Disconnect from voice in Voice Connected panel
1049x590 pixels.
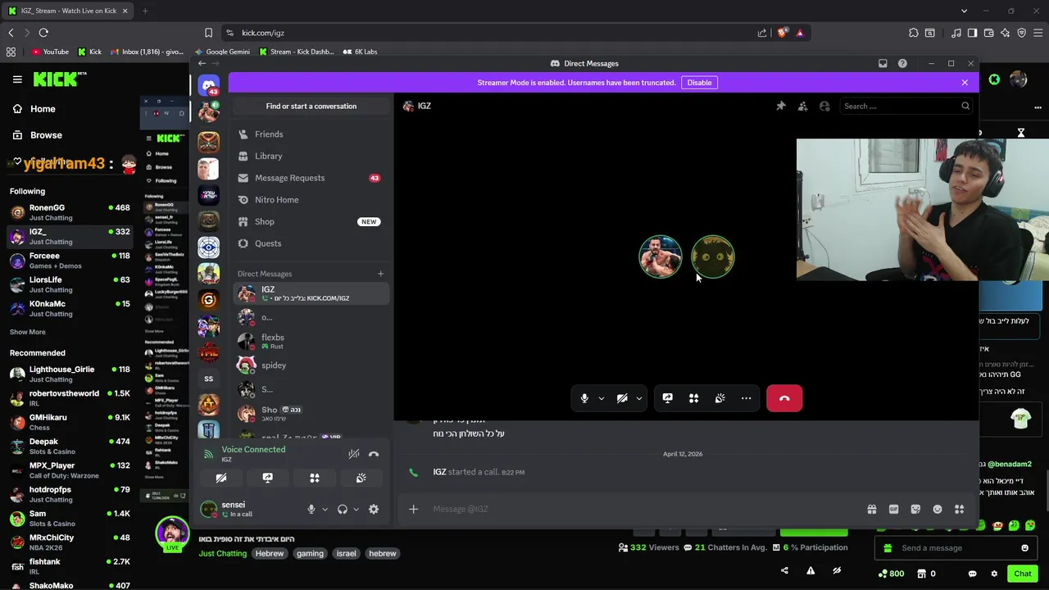[374, 454]
